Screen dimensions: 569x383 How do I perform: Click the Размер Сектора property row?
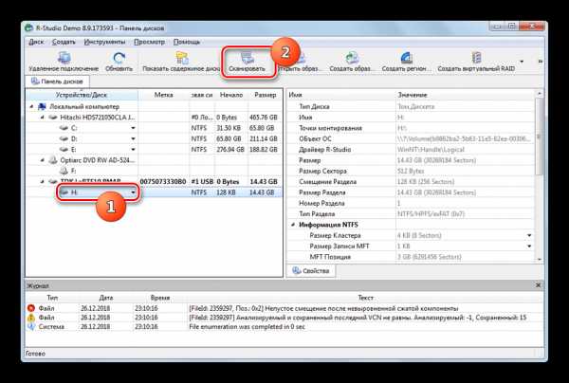point(412,171)
